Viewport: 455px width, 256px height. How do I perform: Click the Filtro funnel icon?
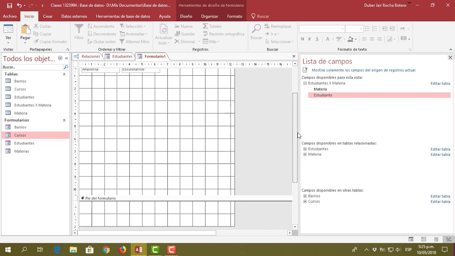pyautogui.click(x=79, y=29)
